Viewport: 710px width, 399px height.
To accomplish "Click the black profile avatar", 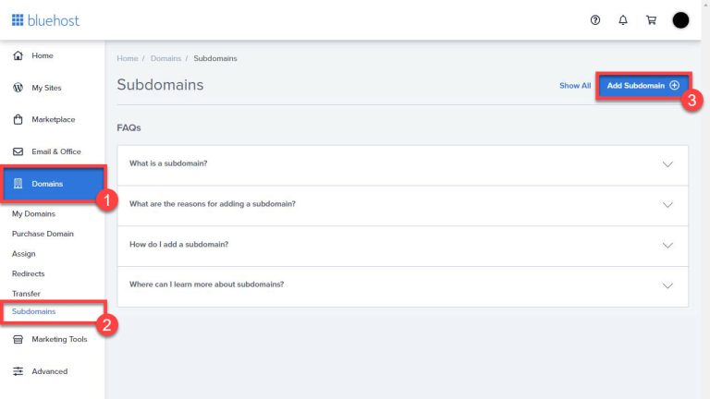I will point(680,20).
